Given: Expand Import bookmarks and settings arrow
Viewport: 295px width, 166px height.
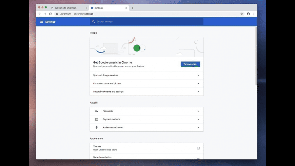Looking at the screenshot, I should [198, 92].
